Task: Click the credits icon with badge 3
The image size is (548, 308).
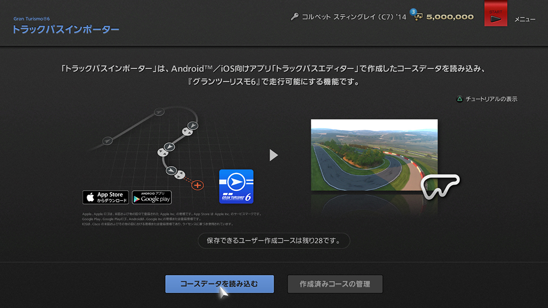Action: coord(417,16)
